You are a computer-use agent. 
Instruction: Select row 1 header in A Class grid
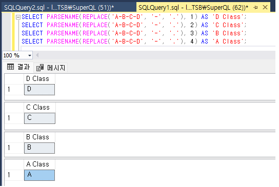pos(14,175)
